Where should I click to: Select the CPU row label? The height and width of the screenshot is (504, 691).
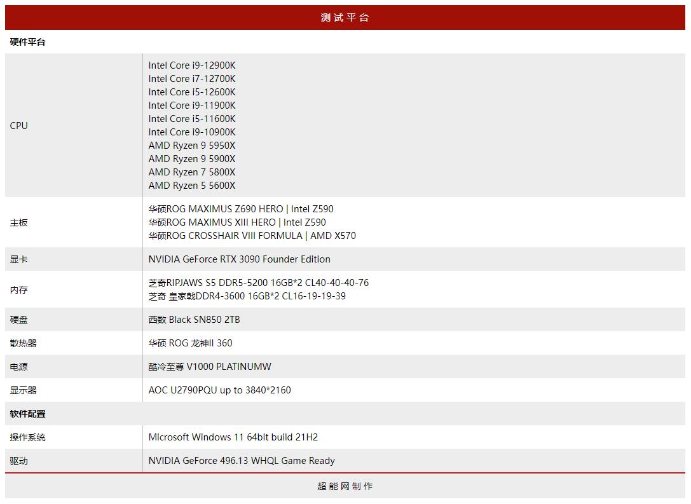coord(18,125)
